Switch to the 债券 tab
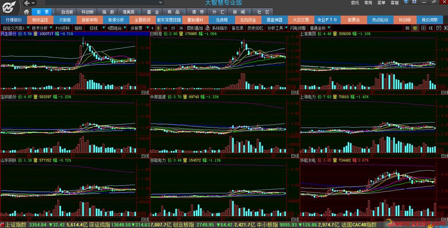 click(198, 12)
